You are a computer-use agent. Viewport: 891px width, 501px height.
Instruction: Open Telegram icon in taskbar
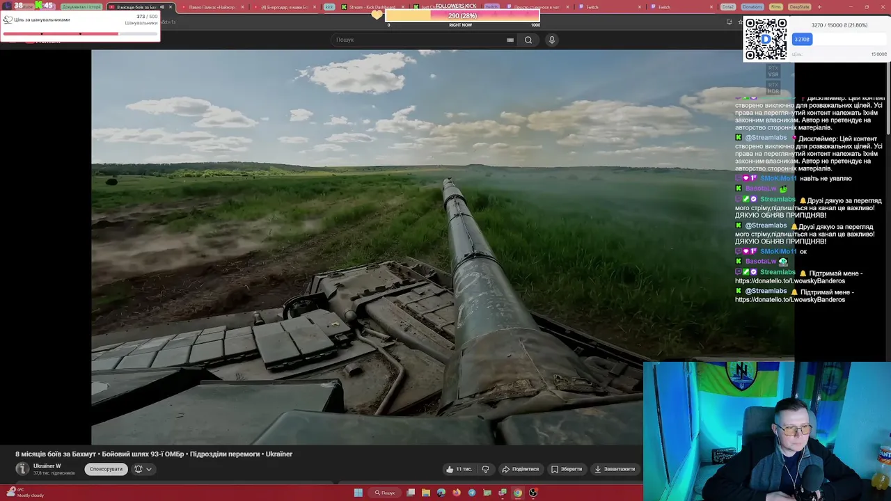pyautogui.click(x=472, y=493)
